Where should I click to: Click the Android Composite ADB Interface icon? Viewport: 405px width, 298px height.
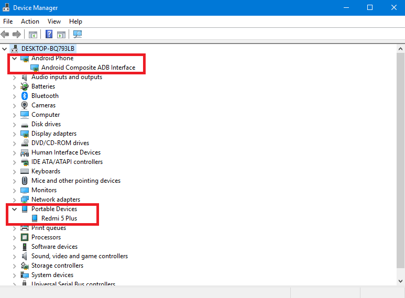coord(35,68)
